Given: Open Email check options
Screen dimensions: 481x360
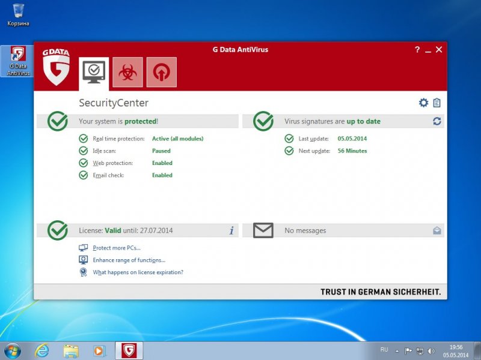Looking at the screenshot, I should click(108, 175).
